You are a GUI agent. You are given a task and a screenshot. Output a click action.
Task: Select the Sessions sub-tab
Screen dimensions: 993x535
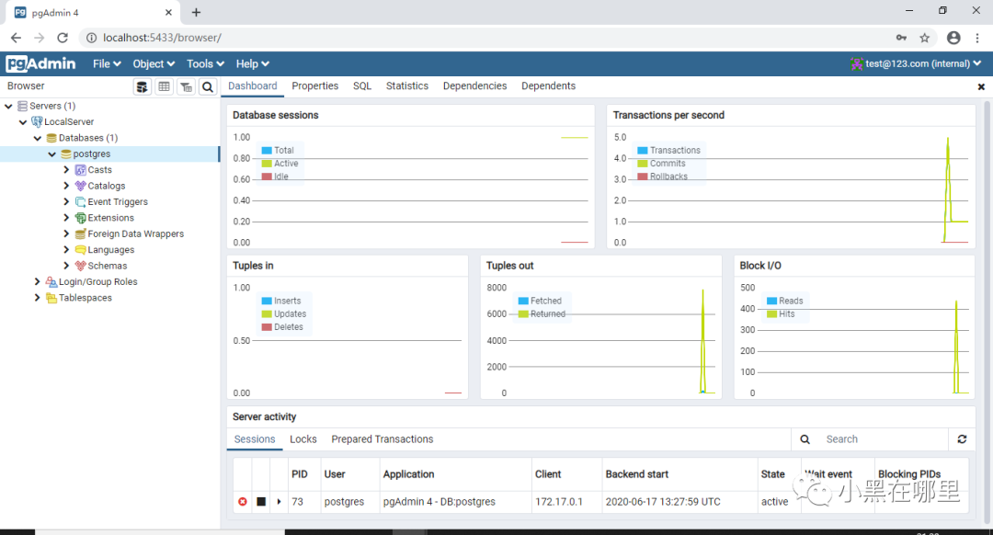tap(255, 439)
